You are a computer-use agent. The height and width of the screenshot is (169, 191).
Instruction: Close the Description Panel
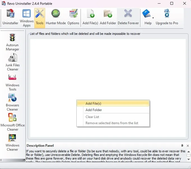pyautogui.click(x=188, y=146)
